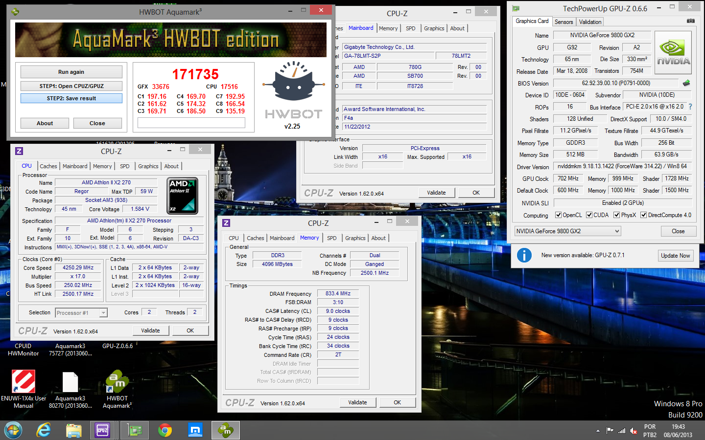Click GPU-Z titlebar app icon
This screenshot has height=440, width=705.
516,8
